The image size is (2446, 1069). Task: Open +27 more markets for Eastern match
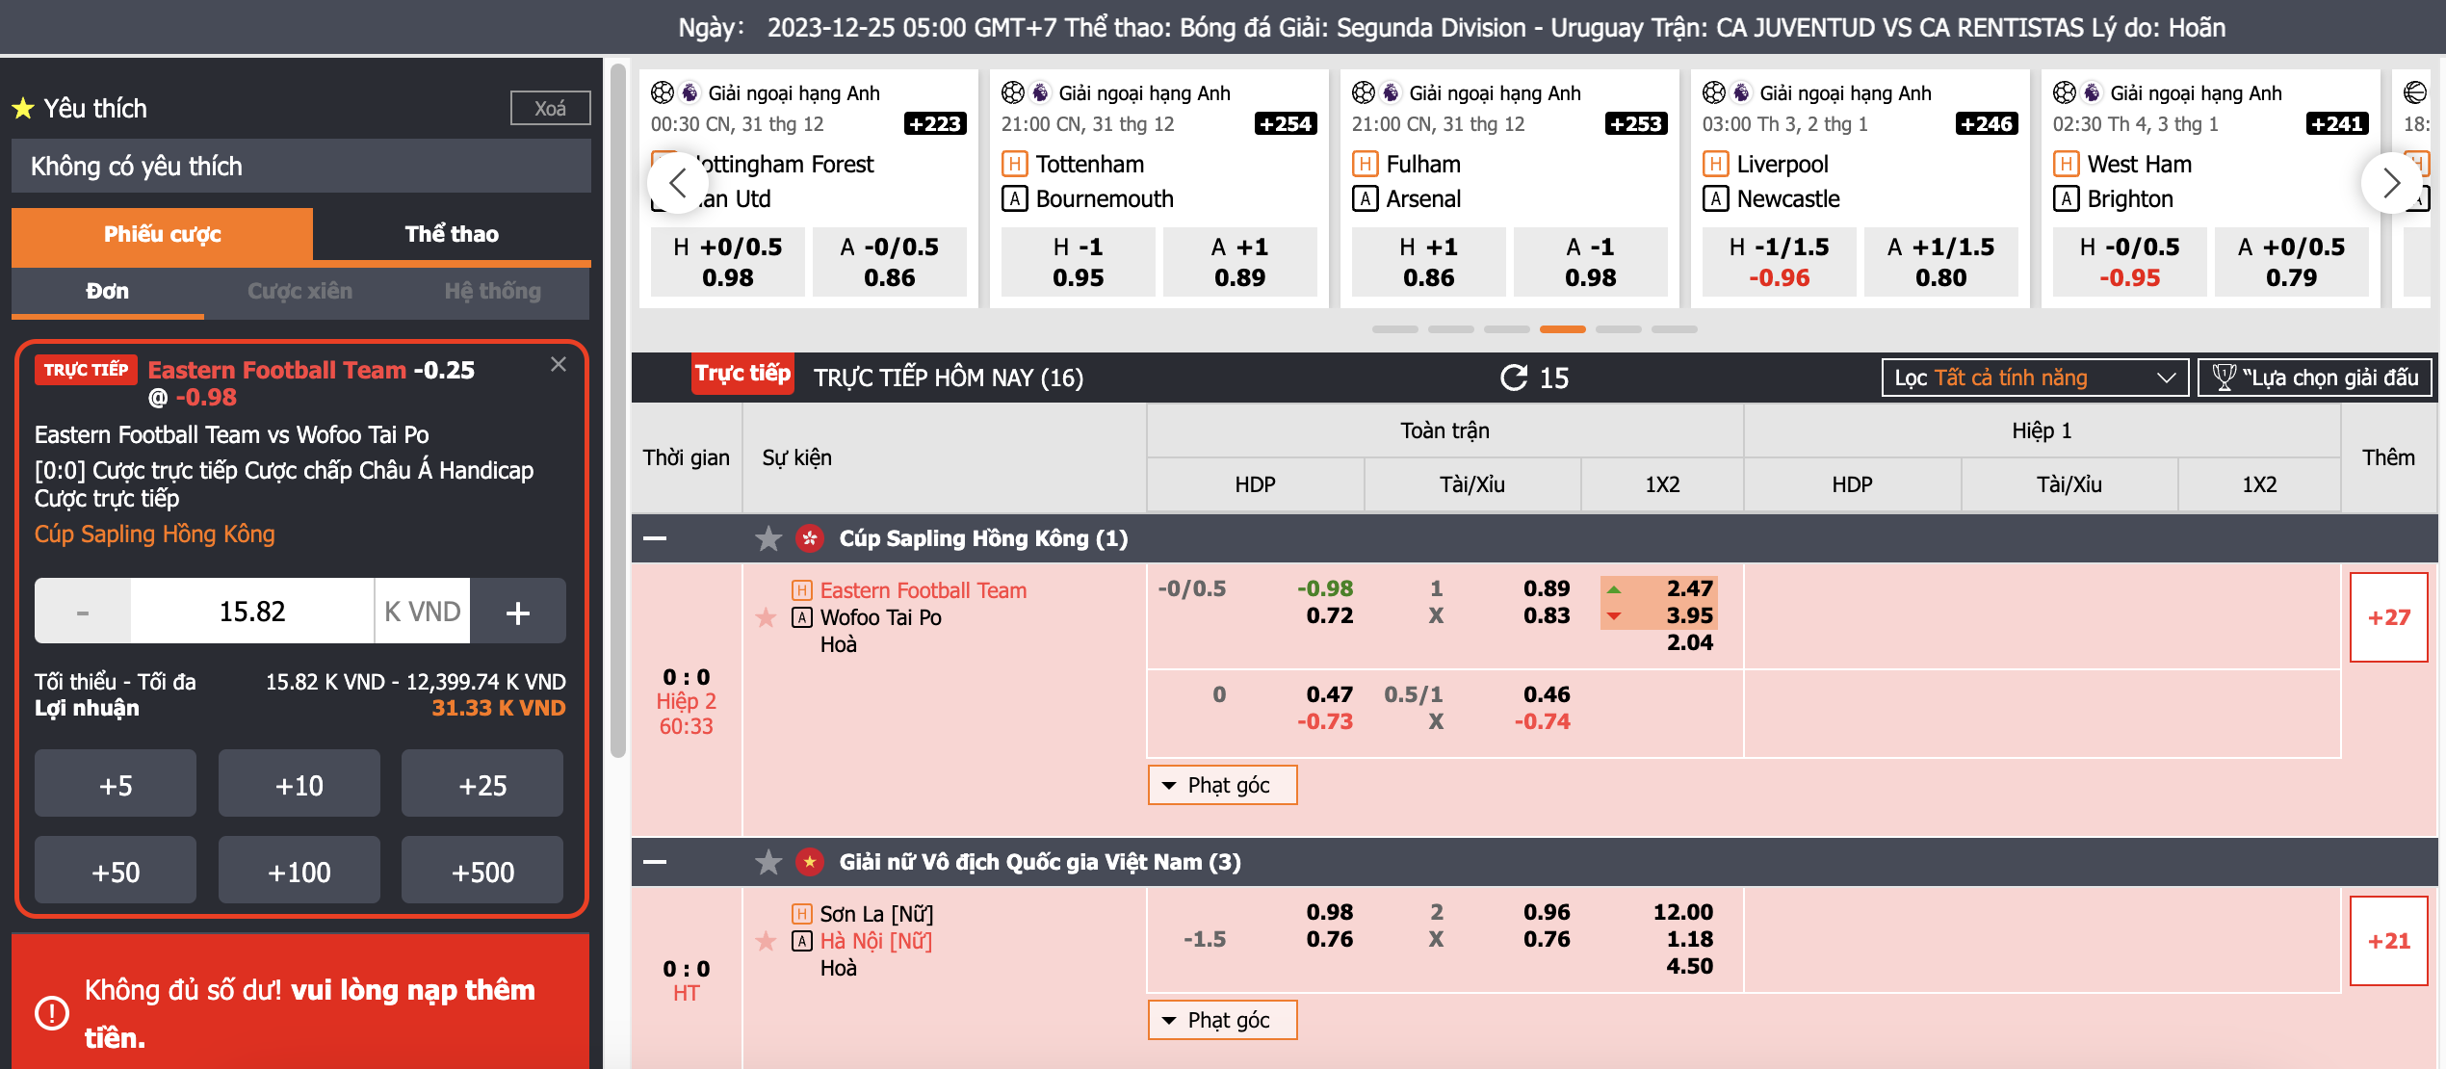click(x=2388, y=617)
